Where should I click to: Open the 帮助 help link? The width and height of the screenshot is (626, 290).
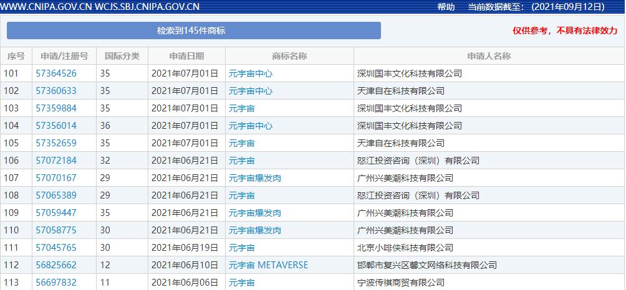point(446,7)
